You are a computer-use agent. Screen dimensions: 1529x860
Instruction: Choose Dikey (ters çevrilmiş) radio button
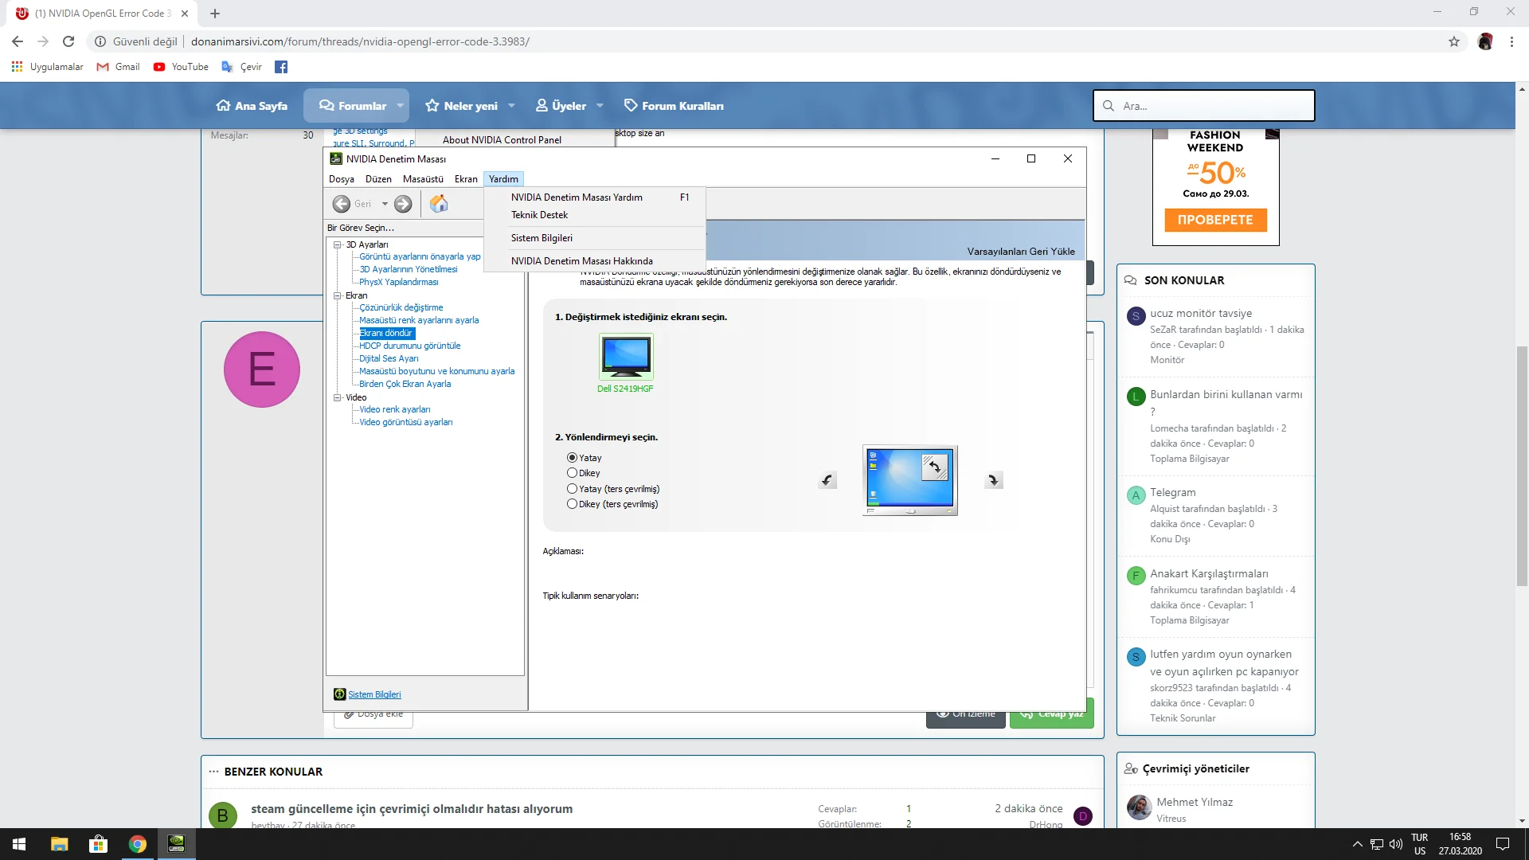(572, 504)
